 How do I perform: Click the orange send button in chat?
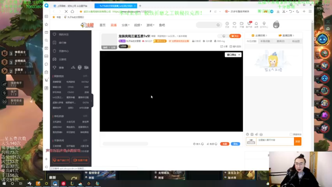point(298,141)
